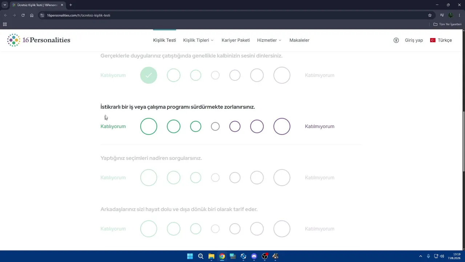Open the Kariyer Paketi nav item
465x262 pixels.
[236, 40]
